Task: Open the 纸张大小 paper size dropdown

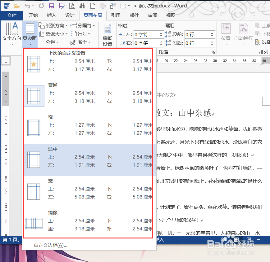Action: point(53,34)
